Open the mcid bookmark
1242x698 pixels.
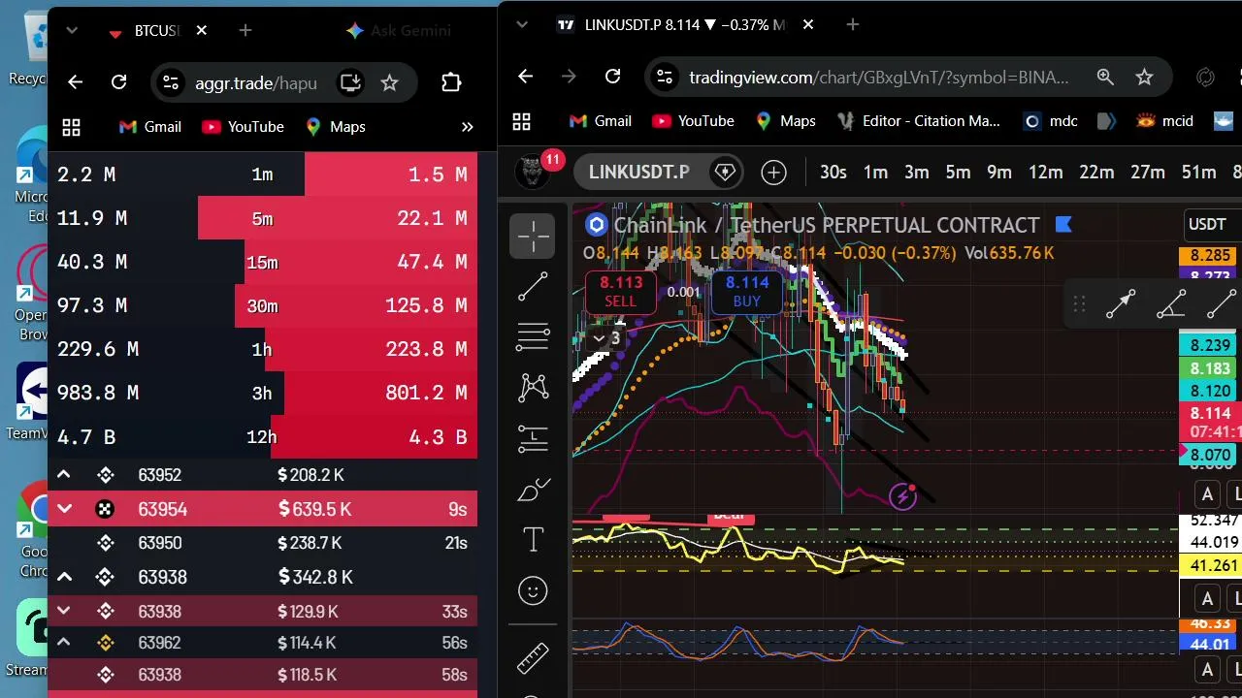tap(1165, 121)
